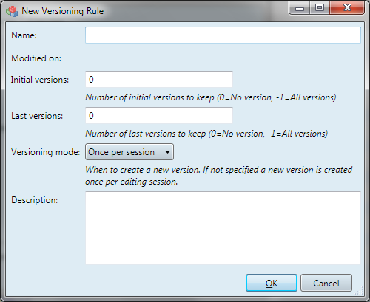
Task: Confirm the rule with OK
Action: [x=272, y=283]
